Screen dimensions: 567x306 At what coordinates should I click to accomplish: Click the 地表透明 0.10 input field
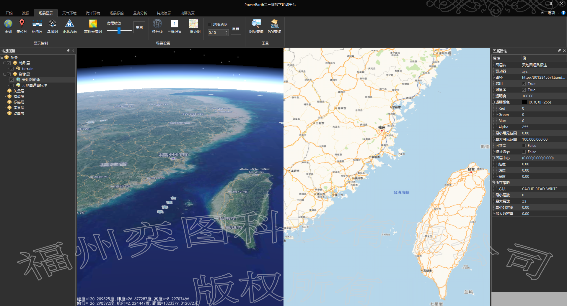pos(216,32)
